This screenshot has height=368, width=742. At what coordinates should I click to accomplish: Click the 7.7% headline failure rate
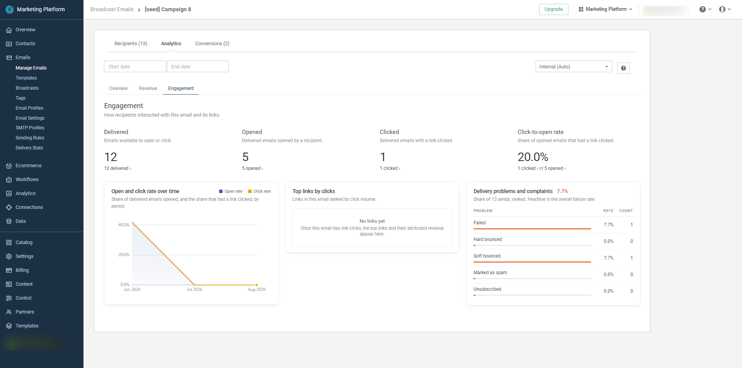[x=562, y=191]
